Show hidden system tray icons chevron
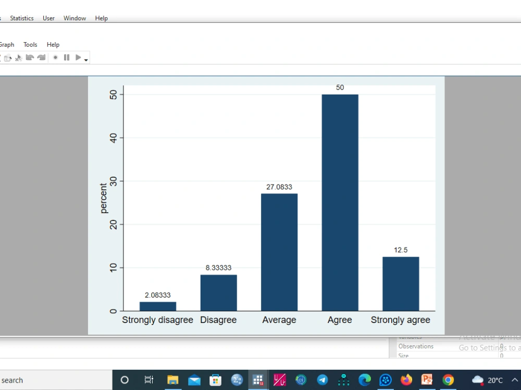 pyautogui.click(x=514, y=380)
